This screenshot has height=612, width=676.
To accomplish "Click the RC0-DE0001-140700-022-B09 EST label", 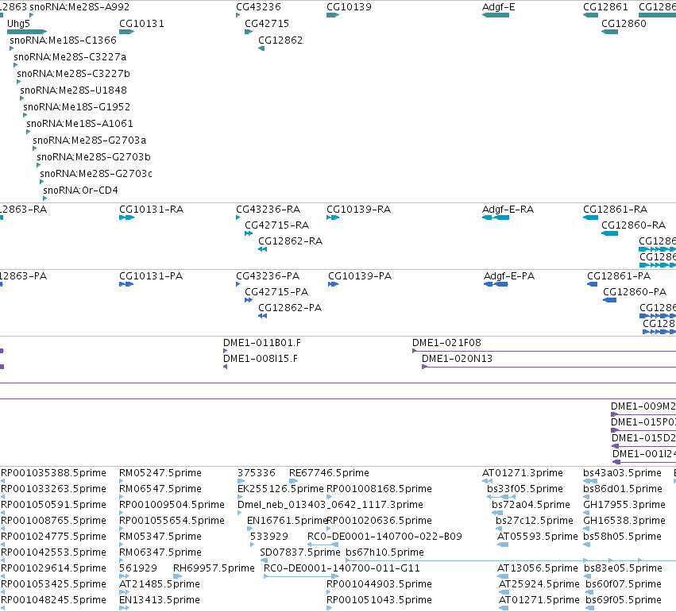I will click(x=384, y=537).
